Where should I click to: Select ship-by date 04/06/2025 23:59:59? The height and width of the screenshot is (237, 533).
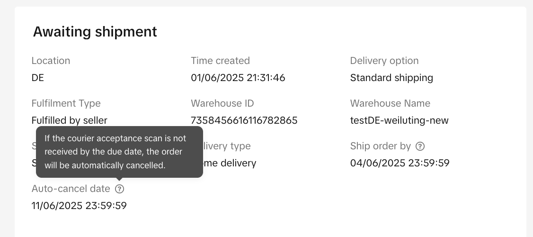point(400,163)
